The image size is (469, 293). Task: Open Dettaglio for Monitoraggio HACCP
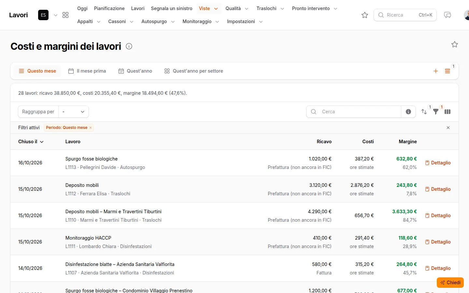[x=438, y=242]
